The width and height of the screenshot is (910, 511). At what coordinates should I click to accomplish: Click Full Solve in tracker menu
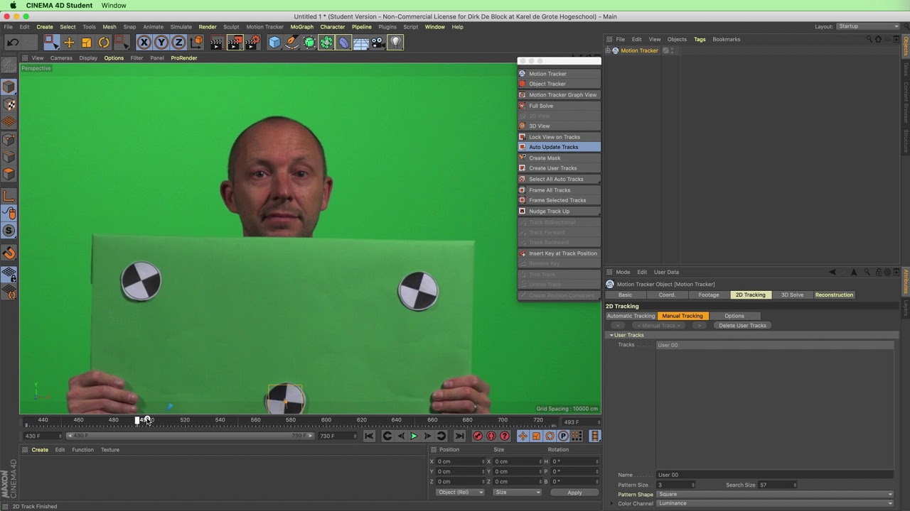(560, 106)
